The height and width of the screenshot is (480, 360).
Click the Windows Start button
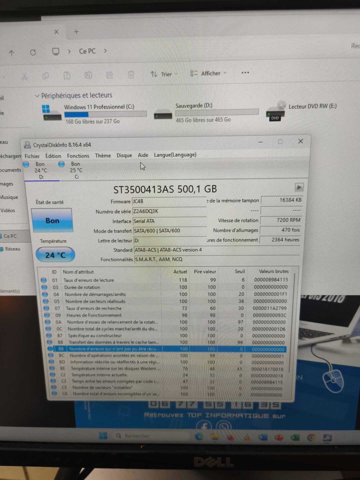point(103,435)
